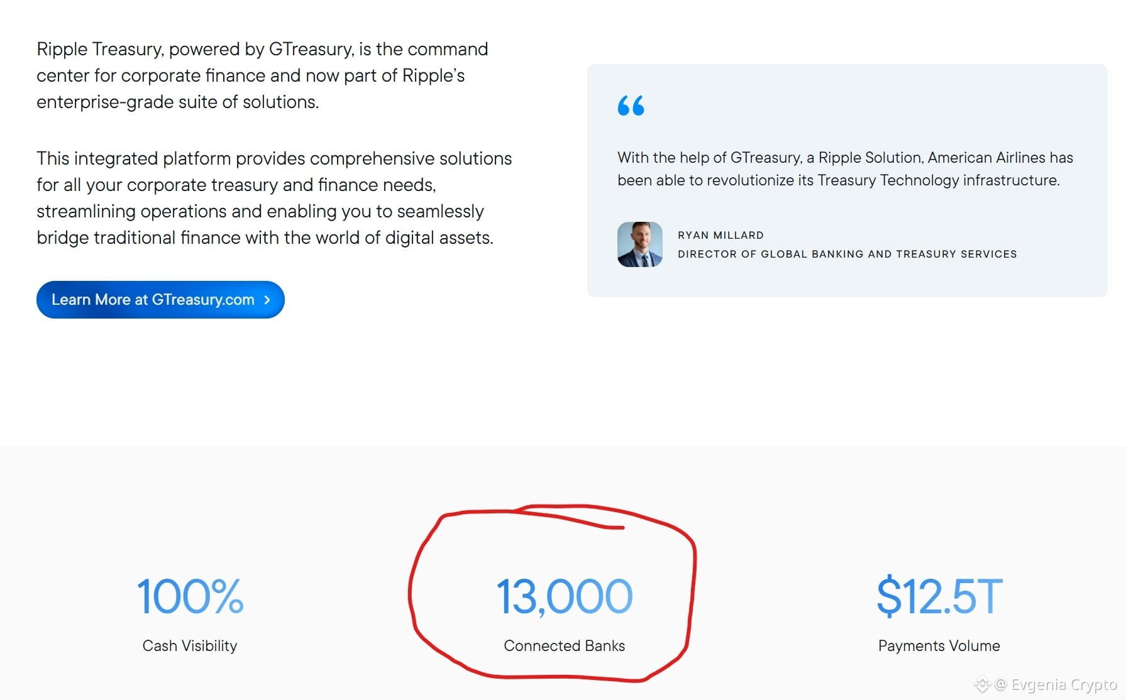1126x700 pixels.
Task: Click the American Airlines testimonial quote text
Action: pyautogui.click(x=845, y=169)
